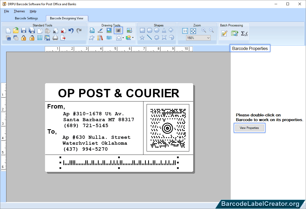Draw a four-point concave star shape
306x209 pixels.
coord(164,37)
